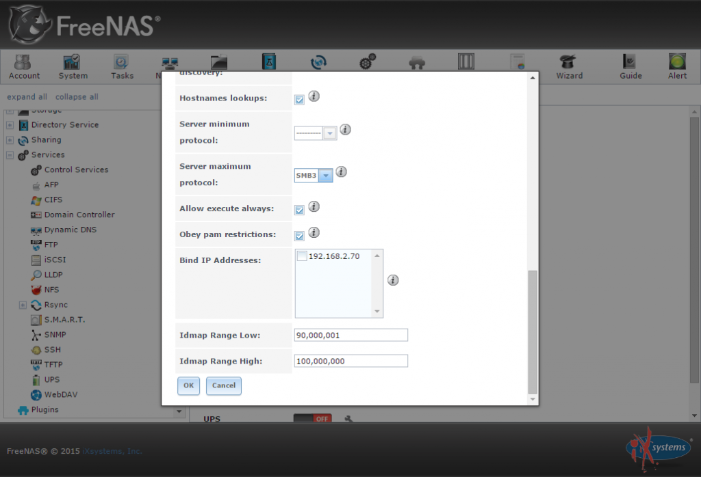This screenshot has height=477, width=701.
Task: Open the Guide from the toolbar
Action: 630,66
